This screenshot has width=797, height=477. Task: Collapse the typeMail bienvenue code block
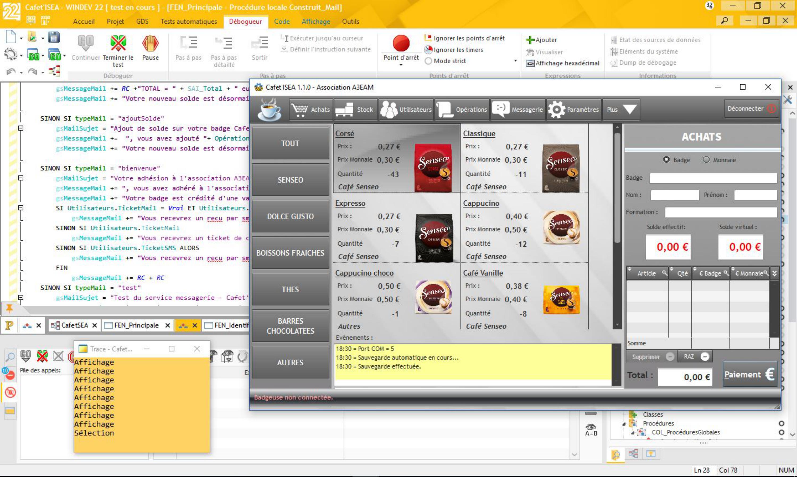pos(21,178)
